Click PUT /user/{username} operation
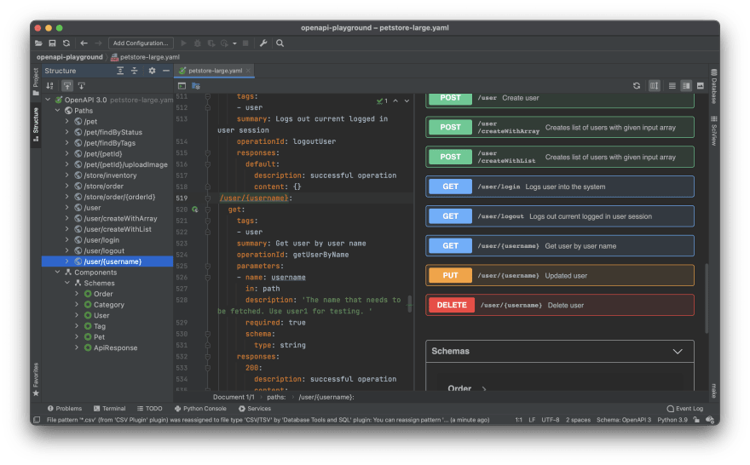Image resolution: width=750 pixels, height=465 pixels. 560,276
